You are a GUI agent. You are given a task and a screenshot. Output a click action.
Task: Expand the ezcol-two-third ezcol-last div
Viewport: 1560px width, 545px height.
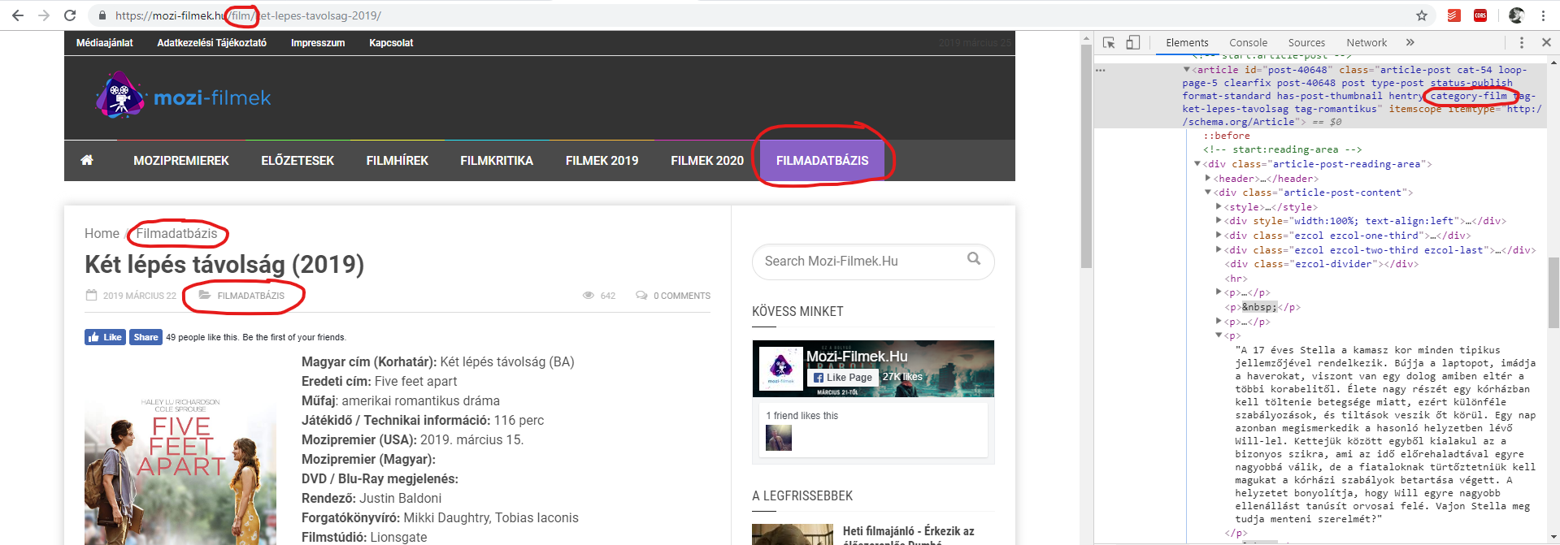(1219, 250)
